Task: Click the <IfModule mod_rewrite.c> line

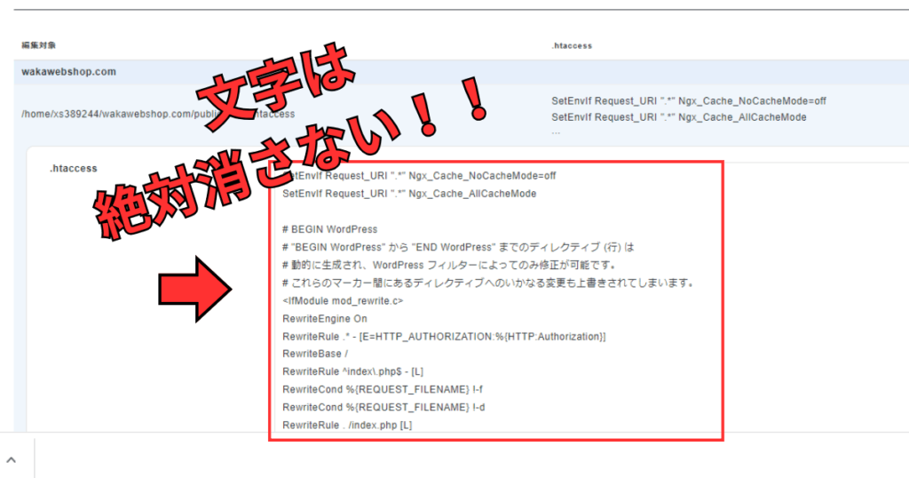Action: (343, 300)
